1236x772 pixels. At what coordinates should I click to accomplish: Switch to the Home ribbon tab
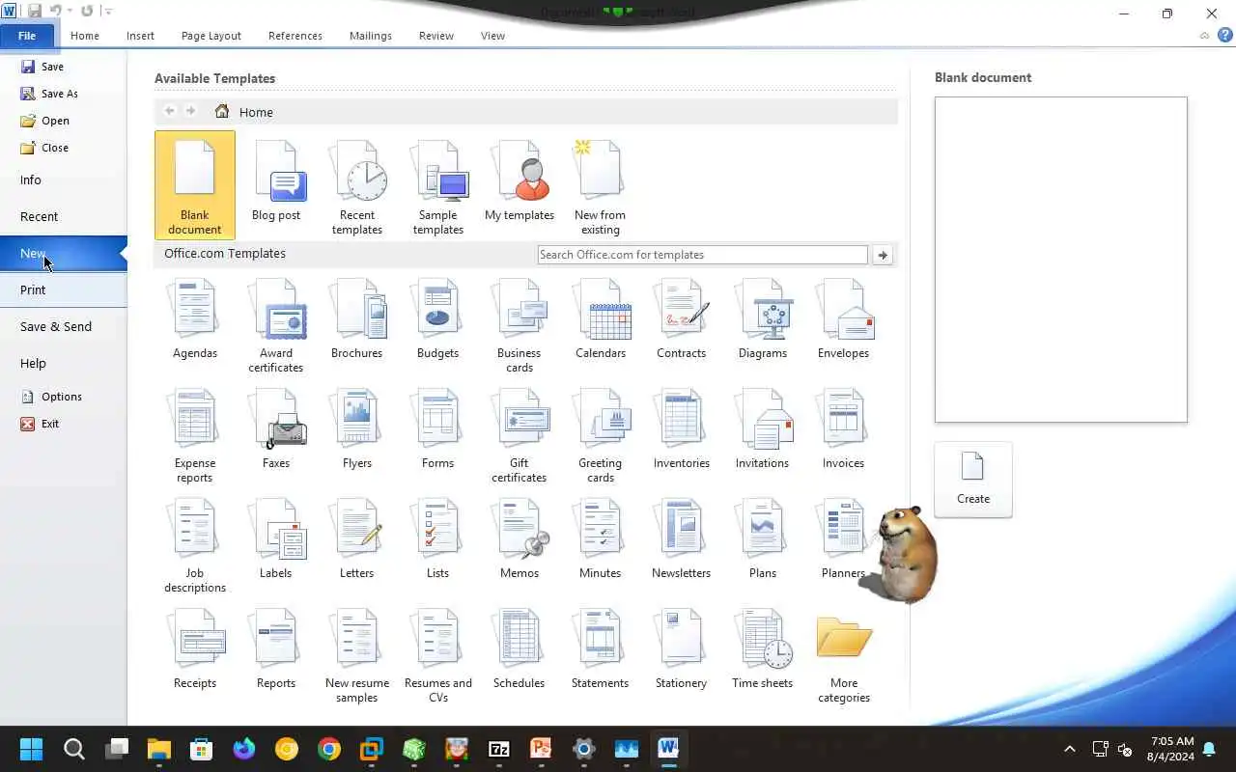coord(85,36)
